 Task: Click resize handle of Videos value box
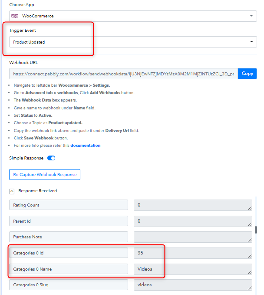click(x=250, y=272)
